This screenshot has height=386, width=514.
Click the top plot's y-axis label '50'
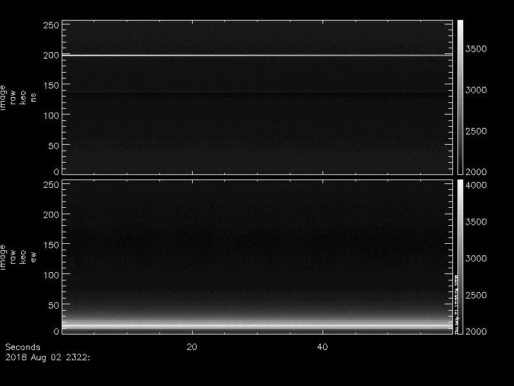pyautogui.click(x=54, y=146)
